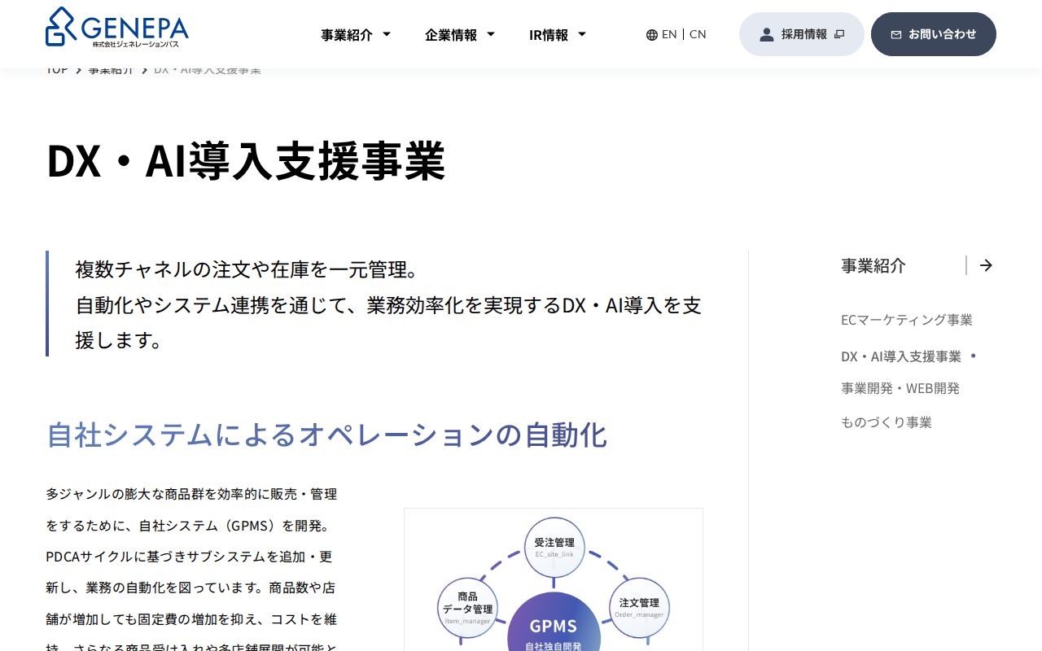Expand the IR情報 dropdown arrow

[582, 34]
